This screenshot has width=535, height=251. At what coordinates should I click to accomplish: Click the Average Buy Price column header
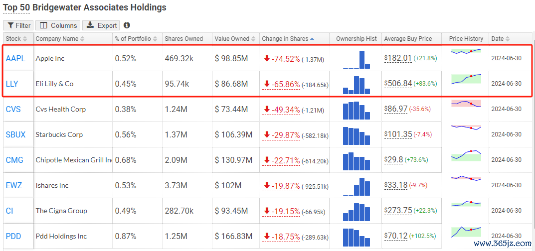tap(408, 39)
